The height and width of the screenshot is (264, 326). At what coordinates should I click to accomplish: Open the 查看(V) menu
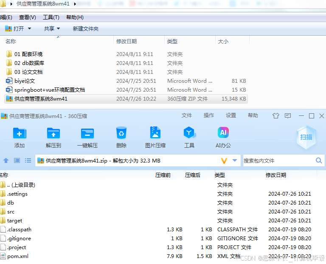tap(28, 17)
